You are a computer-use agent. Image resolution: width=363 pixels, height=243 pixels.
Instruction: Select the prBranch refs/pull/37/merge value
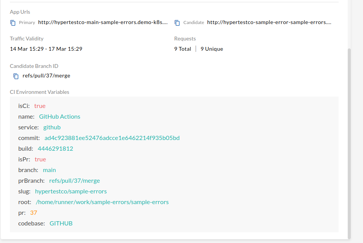point(74,180)
